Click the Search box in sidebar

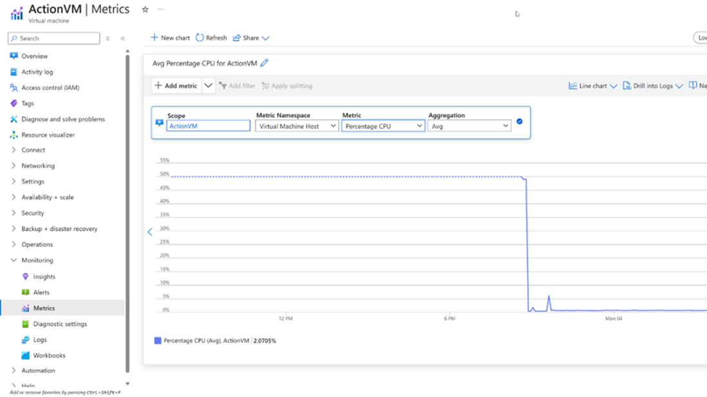tap(53, 39)
